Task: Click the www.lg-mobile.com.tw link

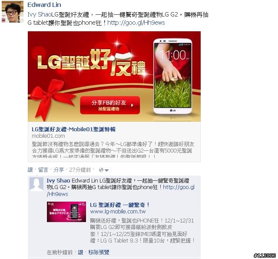Action: click(x=118, y=212)
